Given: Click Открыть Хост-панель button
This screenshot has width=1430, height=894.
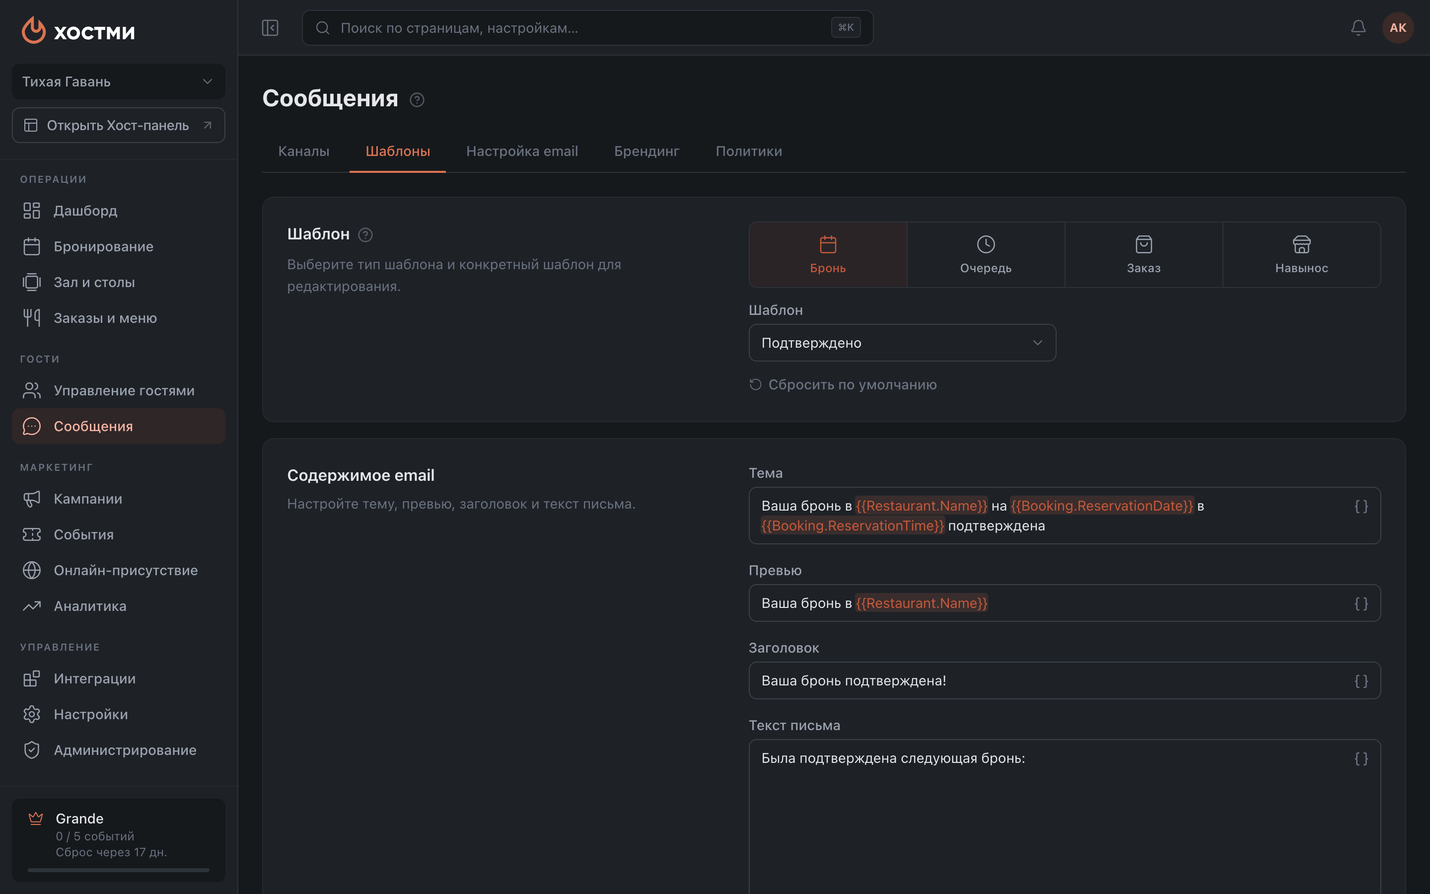Looking at the screenshot, I should tap(118, 125).
